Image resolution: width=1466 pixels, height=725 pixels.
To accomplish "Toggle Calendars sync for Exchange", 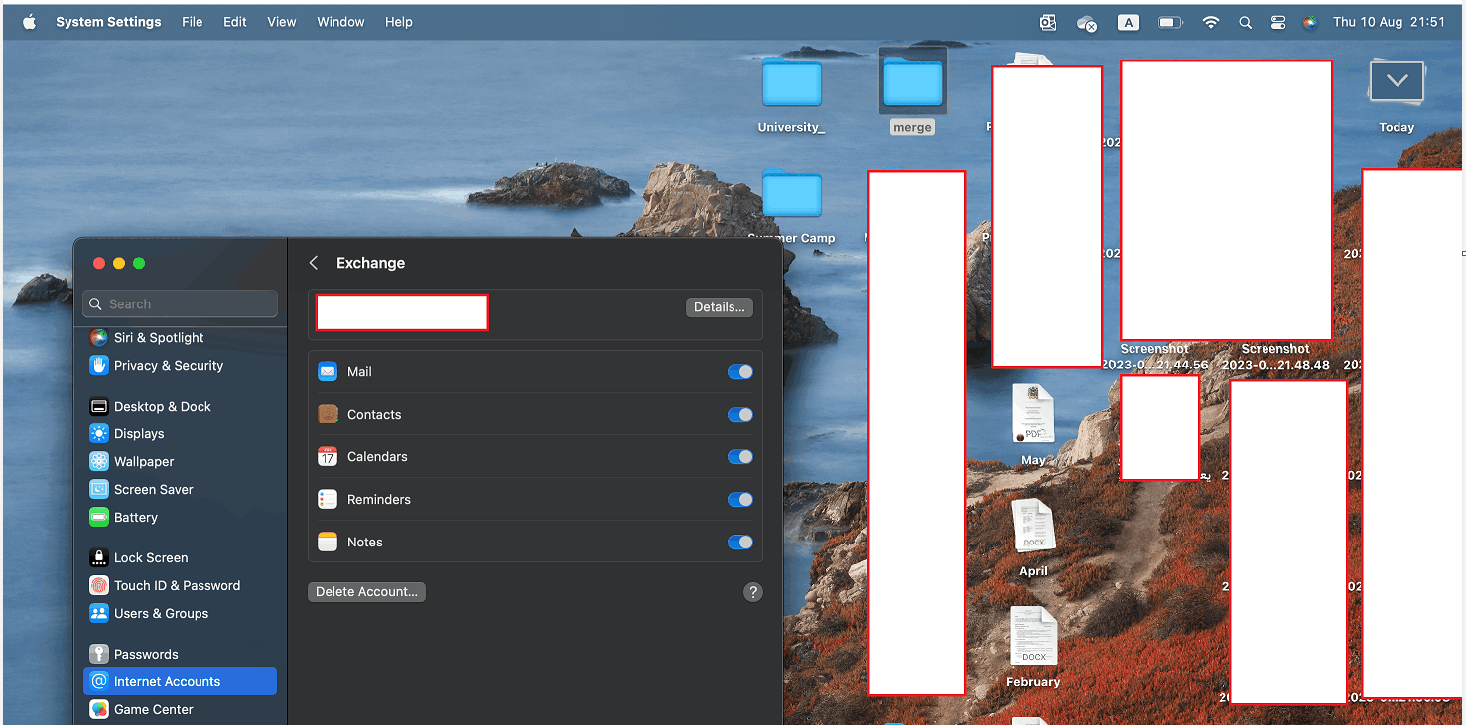I will [x=740, y=457].
